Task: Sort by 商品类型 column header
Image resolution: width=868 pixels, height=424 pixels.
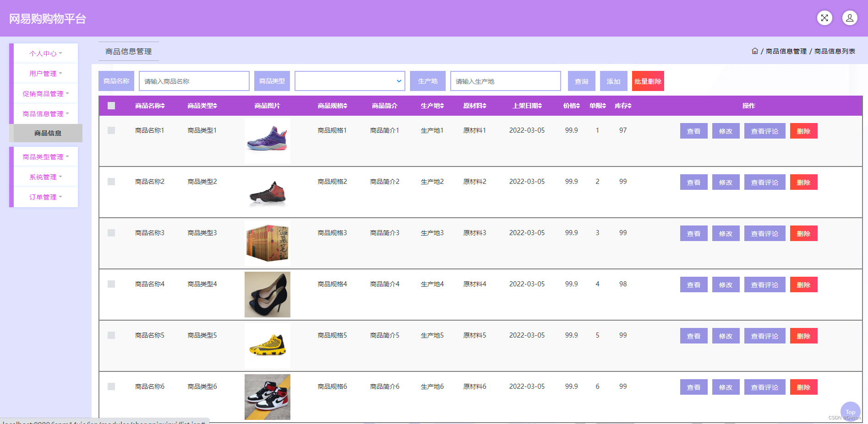Action: [202, 106]
